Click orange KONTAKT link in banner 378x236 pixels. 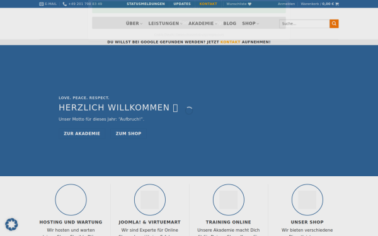(230, 42)
